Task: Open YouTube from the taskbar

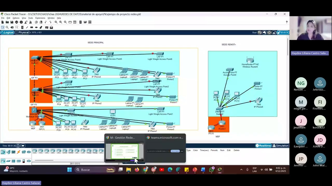Action: pyautogui.click(x=162, y=170)
